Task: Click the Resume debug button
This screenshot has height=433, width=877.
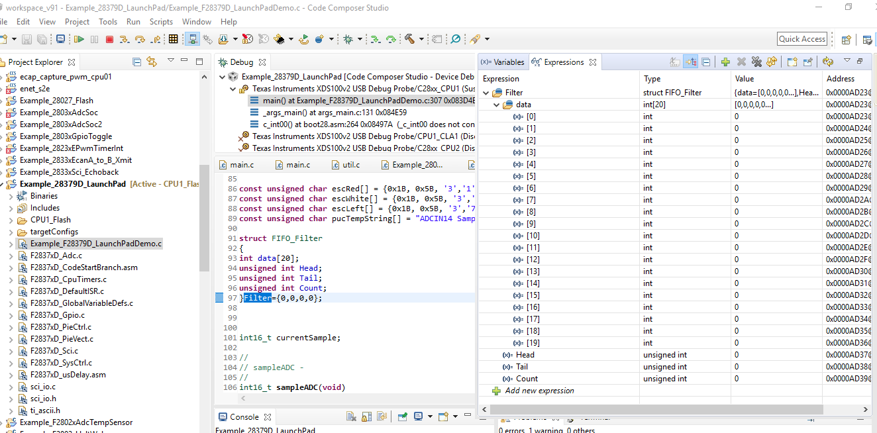Action: click(x=79, y=39)
